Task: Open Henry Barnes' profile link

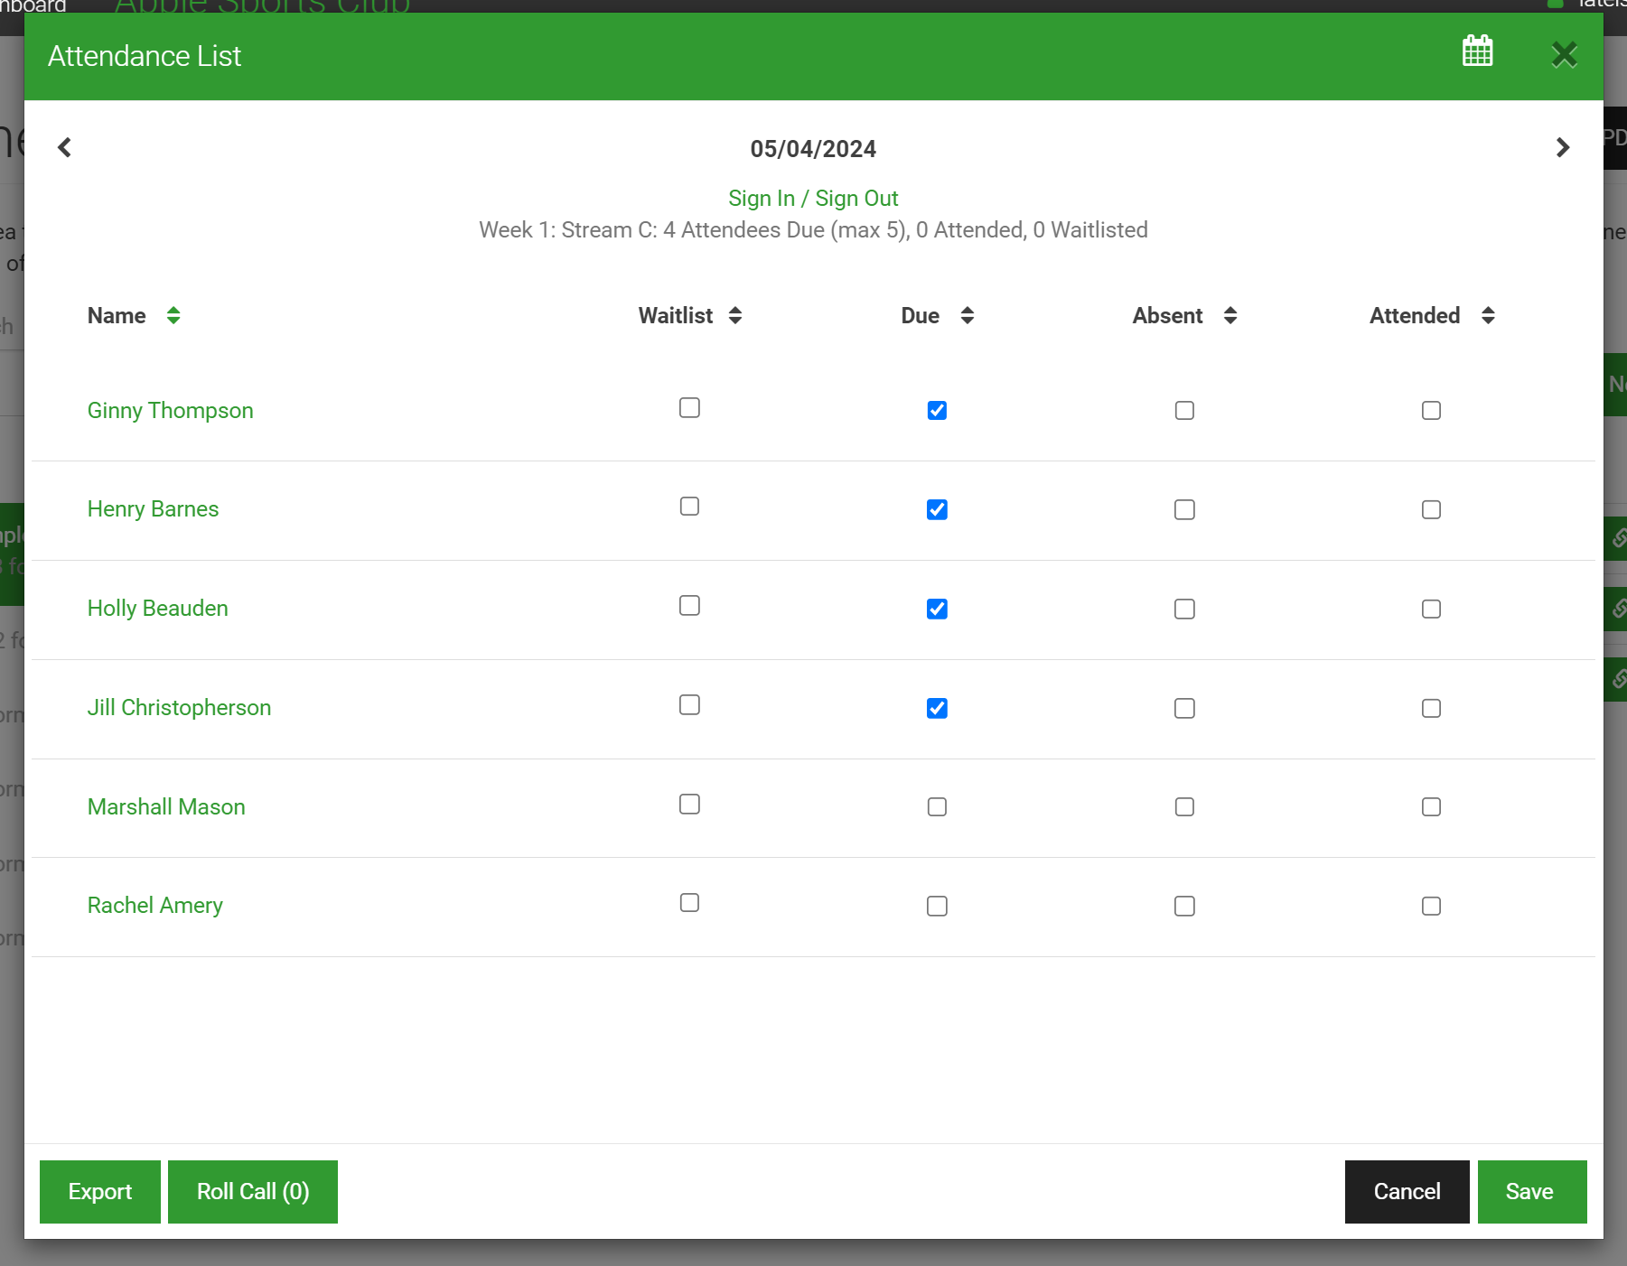Action: 153,509
